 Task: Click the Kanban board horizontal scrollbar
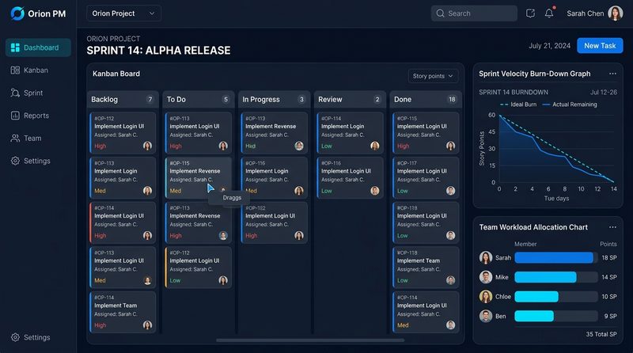310,340
